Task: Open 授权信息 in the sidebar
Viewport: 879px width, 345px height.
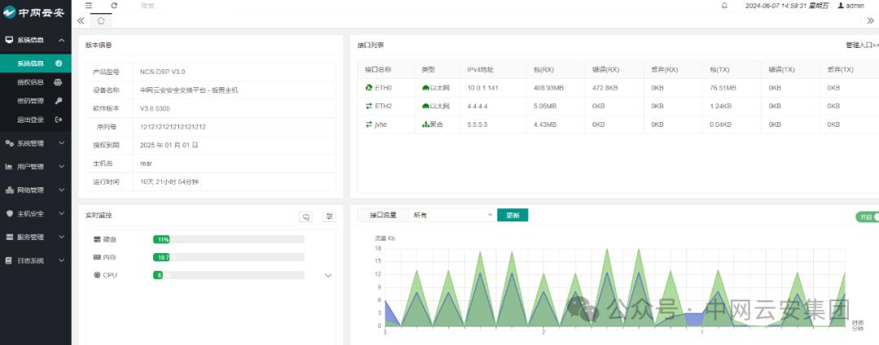Action: point(31,82)
